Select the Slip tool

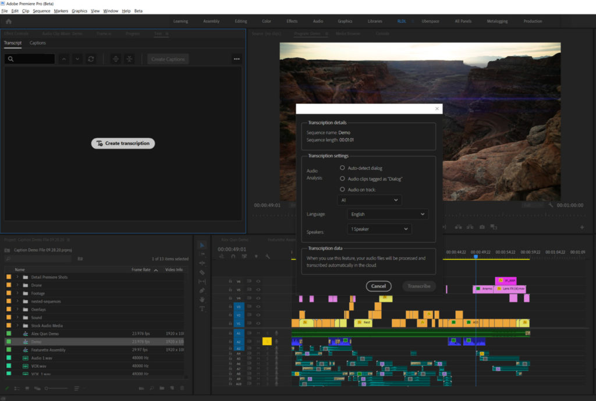[x=202, y=282]
